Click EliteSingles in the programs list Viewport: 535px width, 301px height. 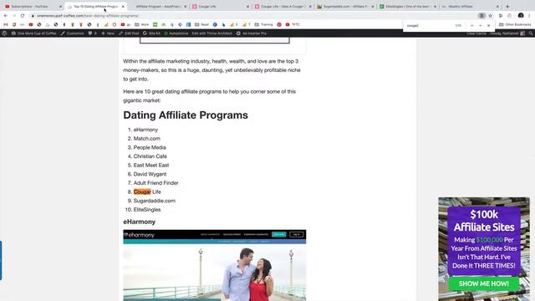(147, 210)
